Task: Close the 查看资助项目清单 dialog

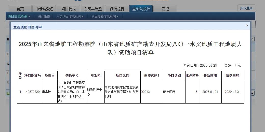Action: click(247, 25)
